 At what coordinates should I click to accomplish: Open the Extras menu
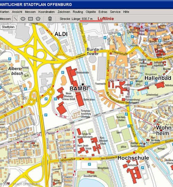tap(103, 12)
